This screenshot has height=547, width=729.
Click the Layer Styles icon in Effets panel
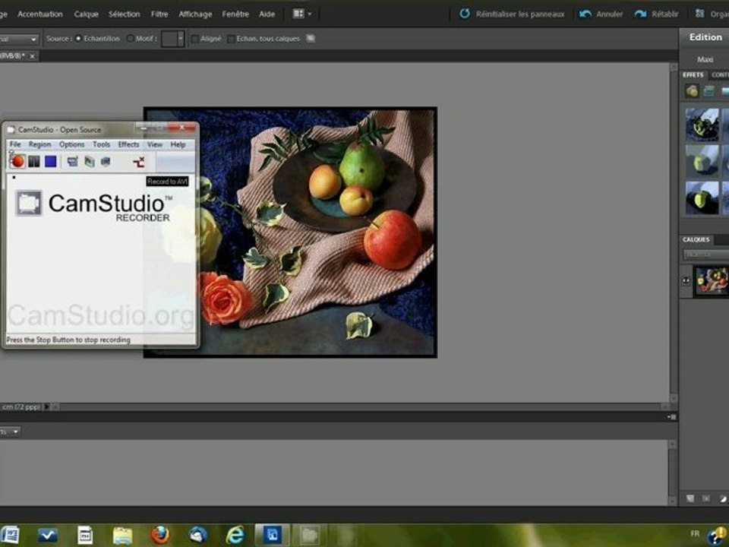click(708, 91)
